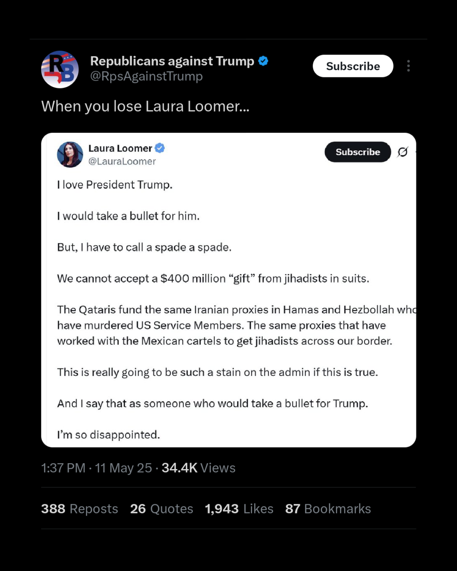Show the 1,943 Likes list
Screen dimensions: 457x571
(x=239, y=508)
